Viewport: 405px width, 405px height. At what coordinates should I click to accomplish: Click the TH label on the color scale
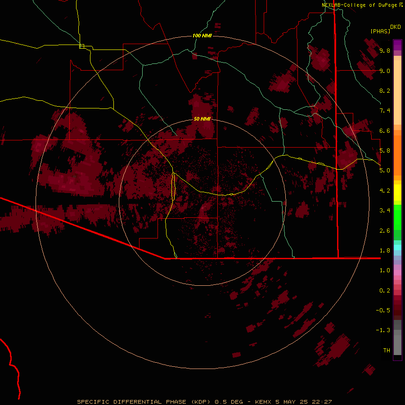click(x=387, y=351)
